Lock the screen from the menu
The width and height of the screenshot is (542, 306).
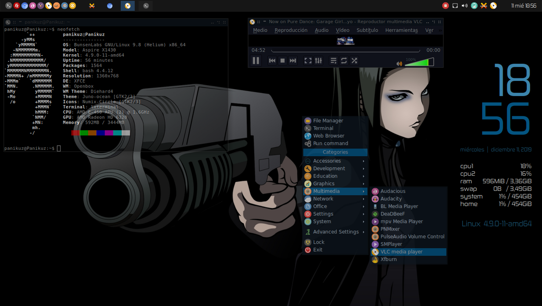pos(335,242)
